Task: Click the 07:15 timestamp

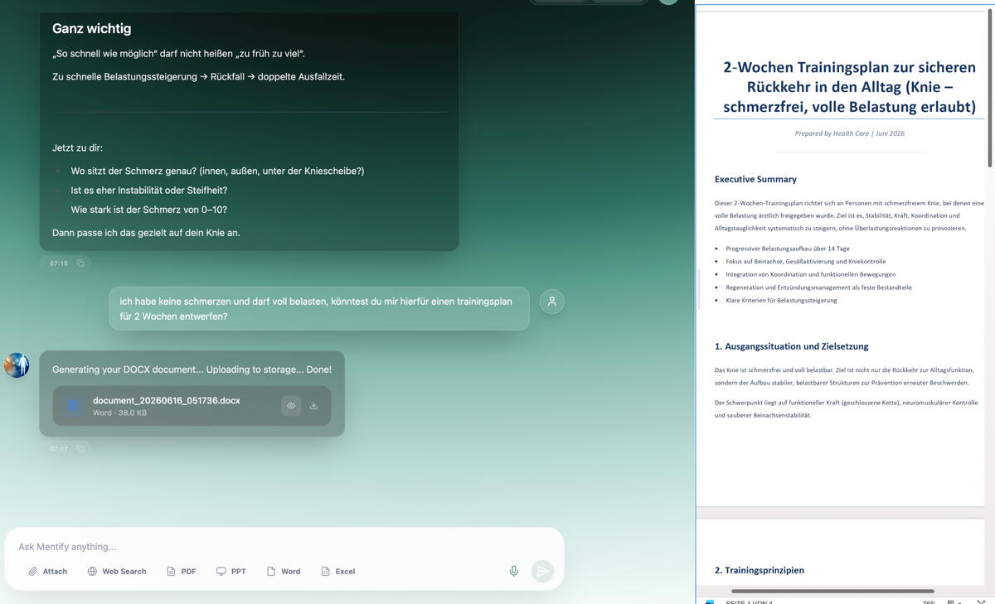Action: pos(58,263)
